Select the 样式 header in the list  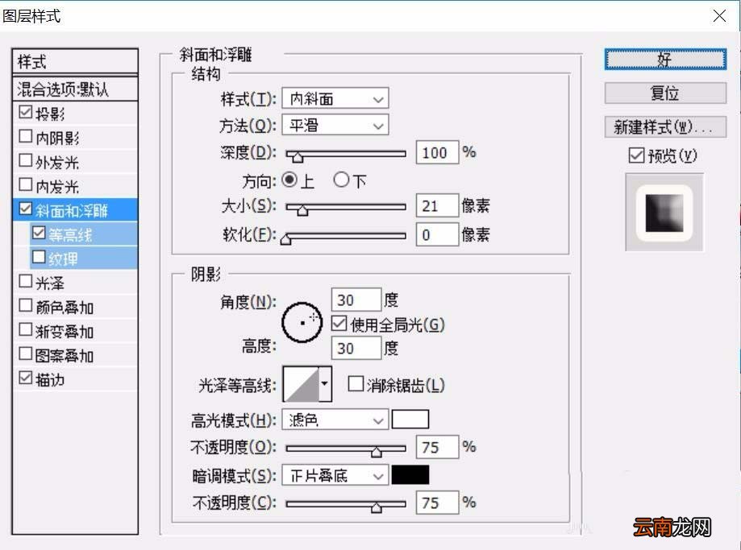(x=75, y=61)
